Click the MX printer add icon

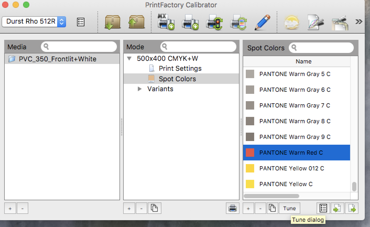tap(166, 22)
